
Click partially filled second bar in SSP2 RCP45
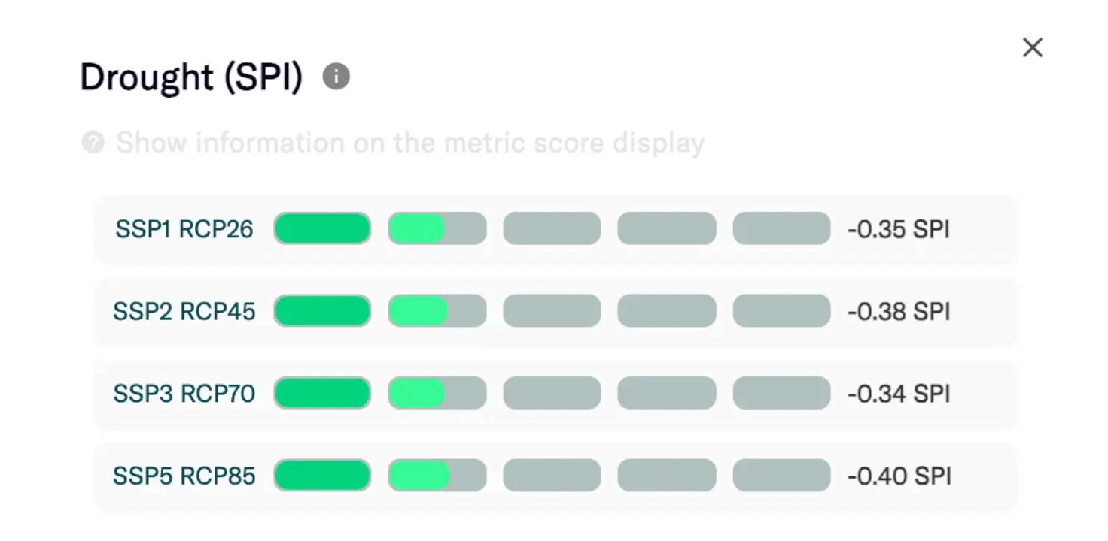pyautogui.click(x=437, y=311)
